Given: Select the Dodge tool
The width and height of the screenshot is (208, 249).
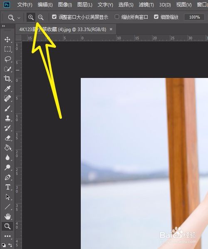Looking at the screenshot, I should click(7, 167).
